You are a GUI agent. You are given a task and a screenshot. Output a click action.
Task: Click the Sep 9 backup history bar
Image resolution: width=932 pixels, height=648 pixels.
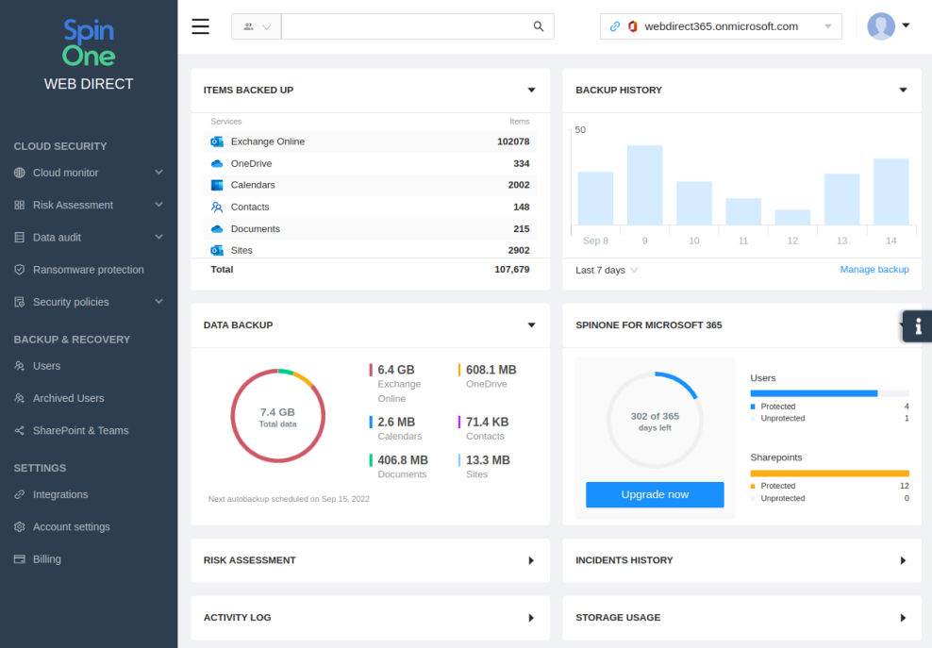coord(645,185)
